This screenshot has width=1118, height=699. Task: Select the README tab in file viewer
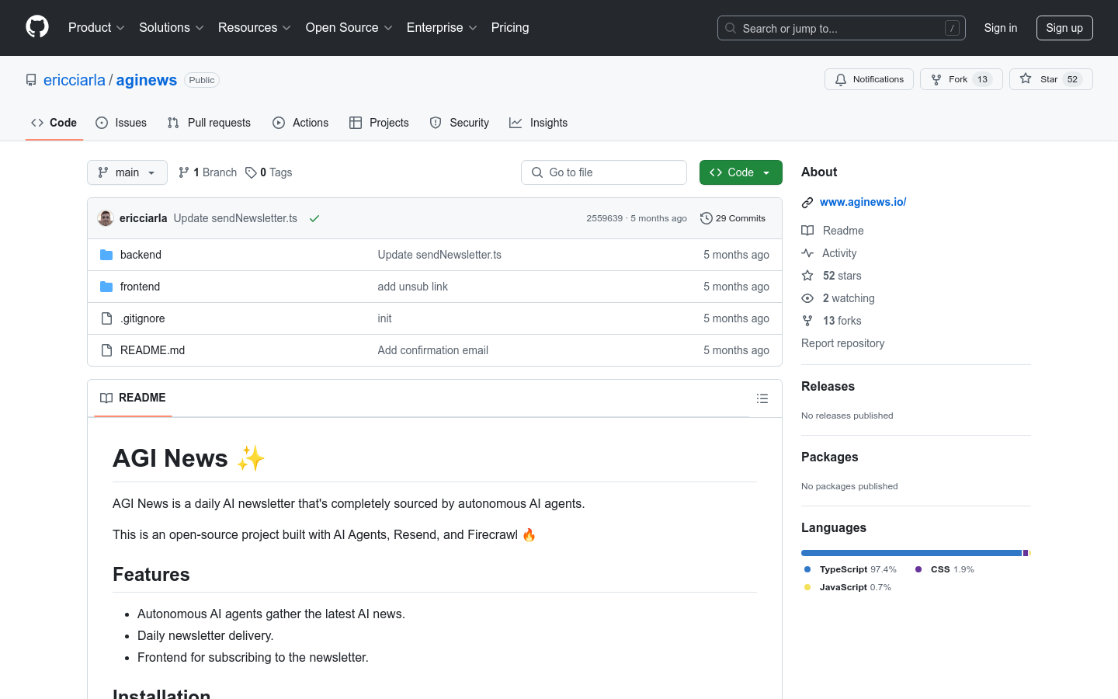click(133, 398)
